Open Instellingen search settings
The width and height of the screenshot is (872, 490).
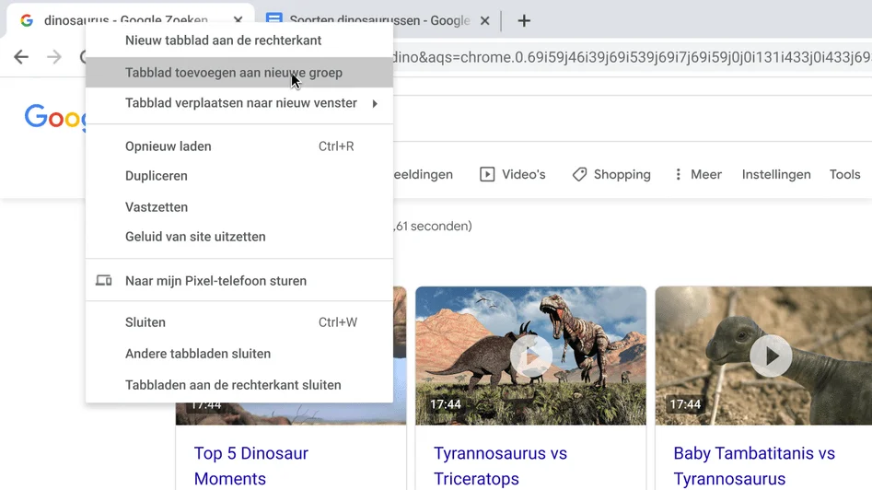click(x=776, y=175)
